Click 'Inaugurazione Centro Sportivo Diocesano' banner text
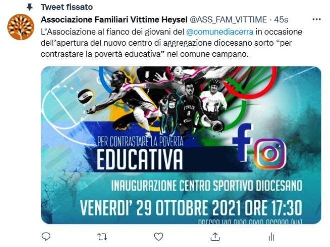This screenshot has width=330, height=247. (x=207, y=185)
